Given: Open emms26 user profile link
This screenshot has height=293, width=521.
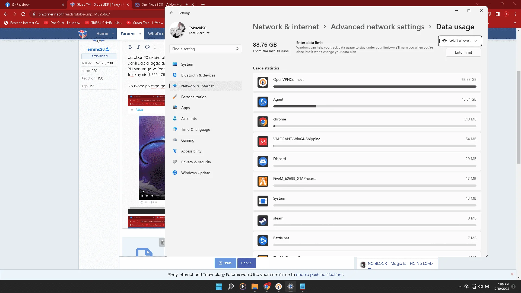Looking at the screenshot, I should (x=96, y=49).
